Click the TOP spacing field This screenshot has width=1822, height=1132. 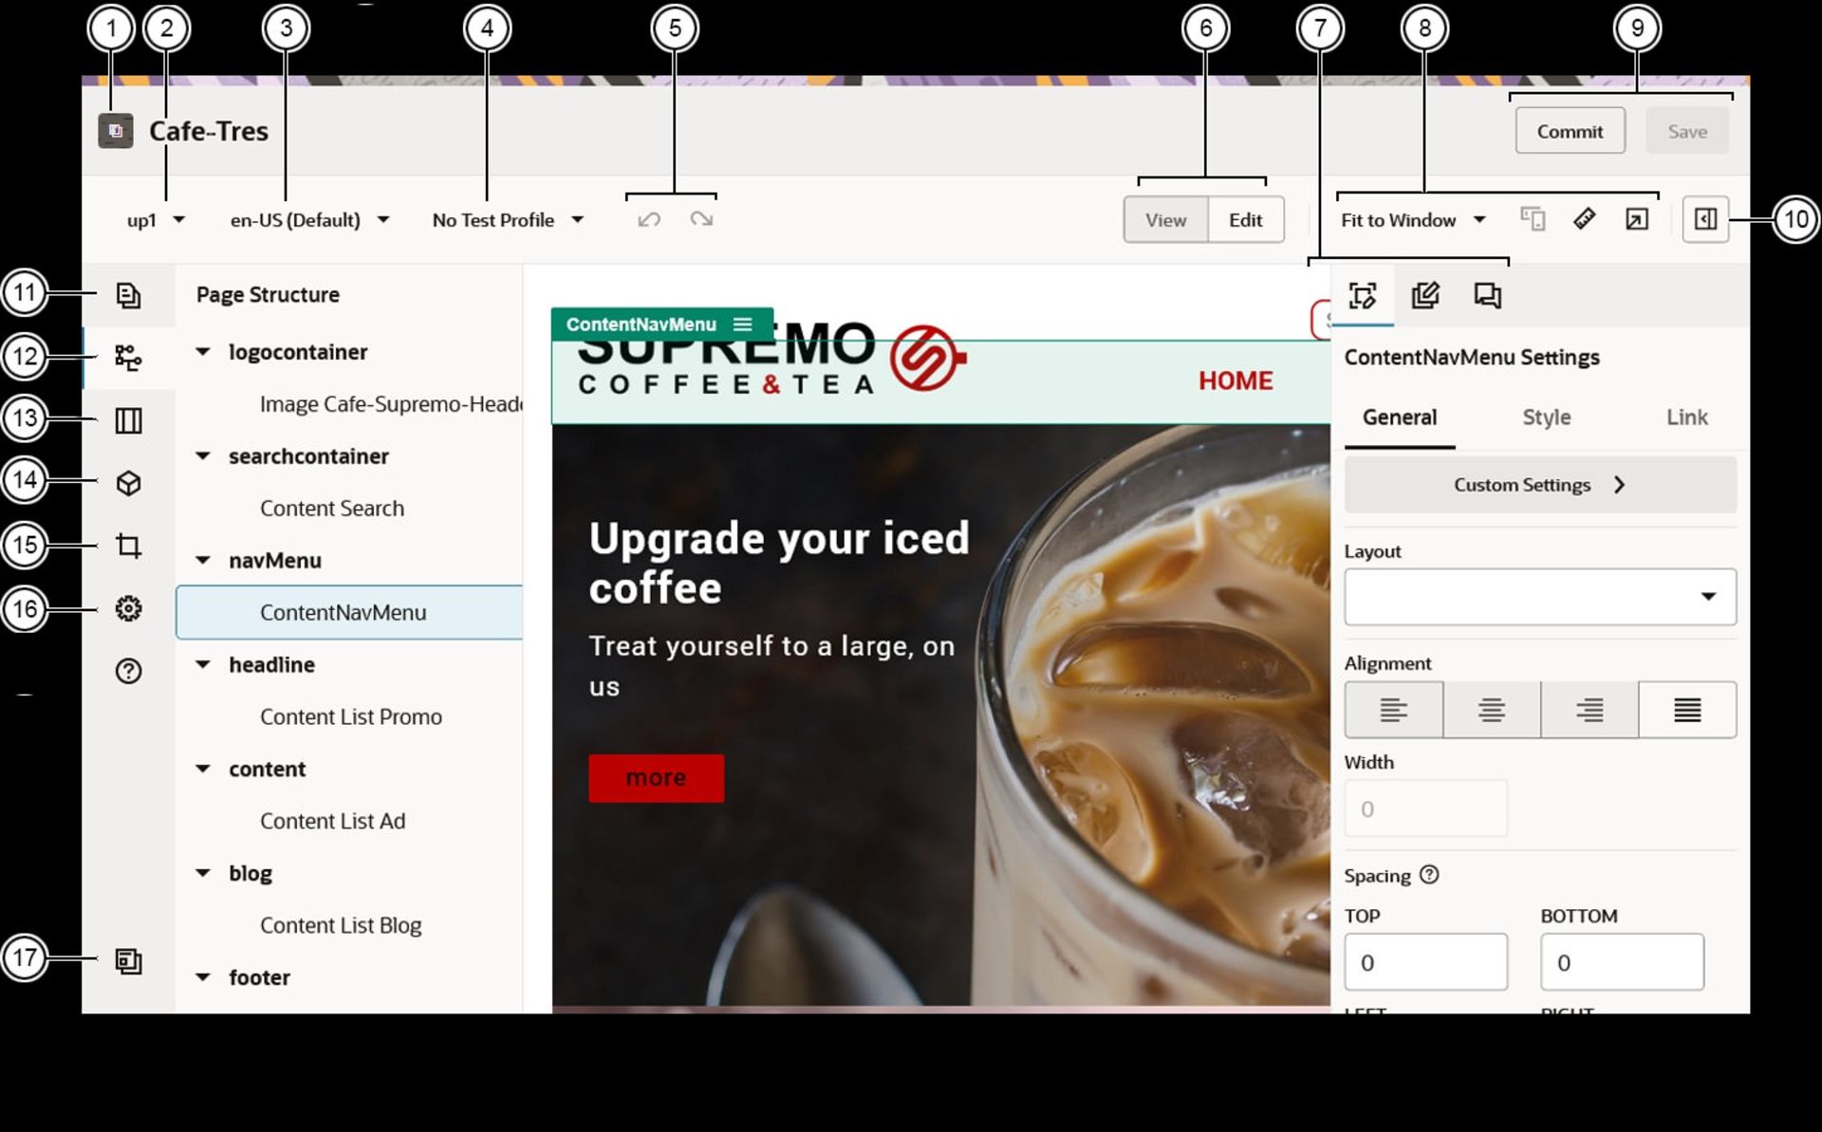(1425, 962)
